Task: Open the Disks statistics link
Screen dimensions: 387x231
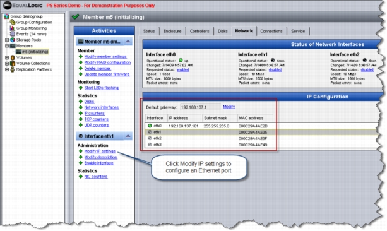Action: click(89, 102)
